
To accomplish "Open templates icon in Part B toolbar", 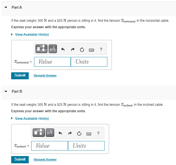I will (38, 133).
